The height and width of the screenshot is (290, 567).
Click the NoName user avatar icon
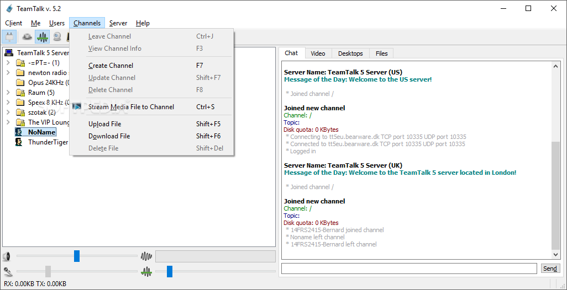(x=19, y=132)
